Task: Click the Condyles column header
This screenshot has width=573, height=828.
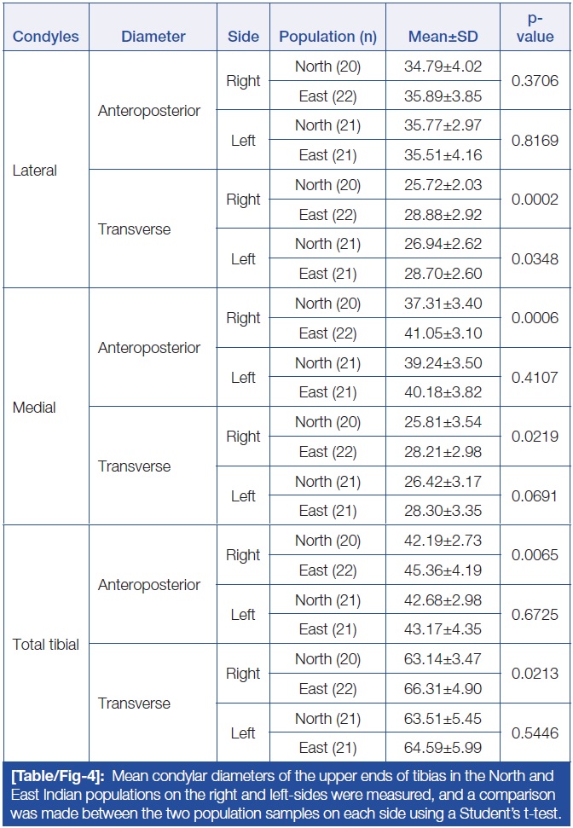Action: [x=46, y=37]
